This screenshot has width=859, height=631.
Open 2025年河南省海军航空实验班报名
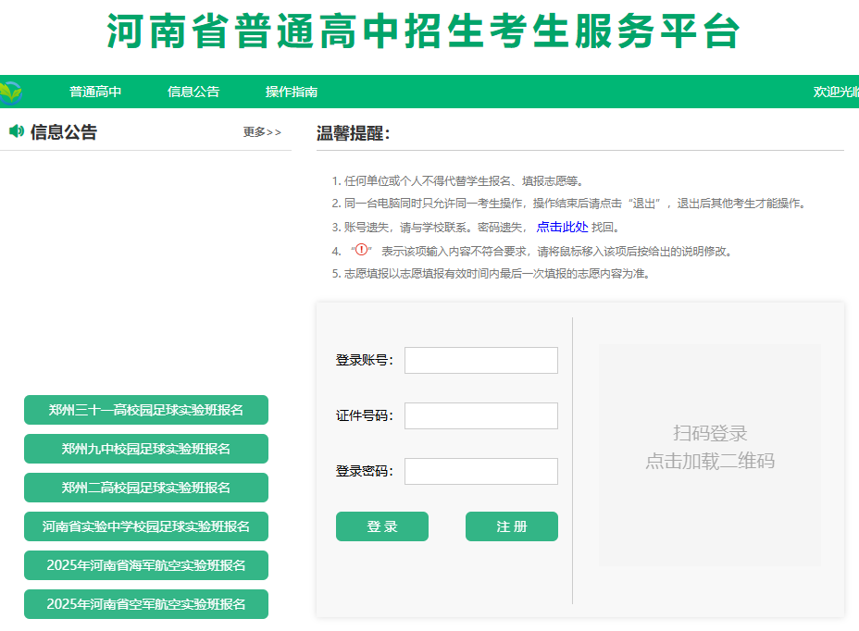point(146,565)
